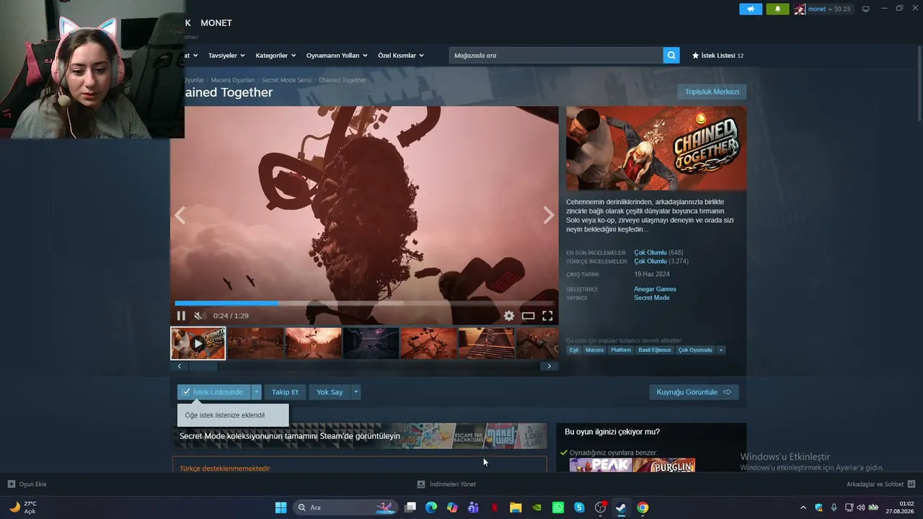Open the Windows Start menu
Screen dimensions: 923x519
pyautogui.click(x=281, y=507)
